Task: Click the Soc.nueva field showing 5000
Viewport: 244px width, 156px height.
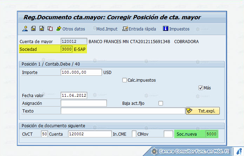Action: pos(211,134)
